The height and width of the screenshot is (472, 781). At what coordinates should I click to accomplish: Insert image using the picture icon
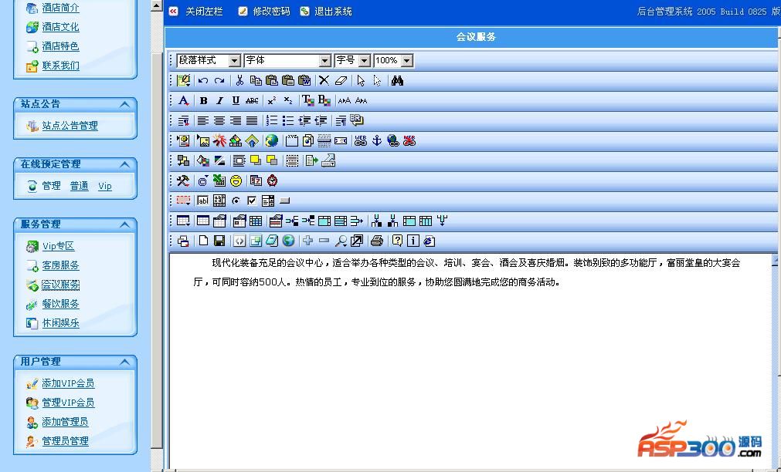click(x=203, y=141)
